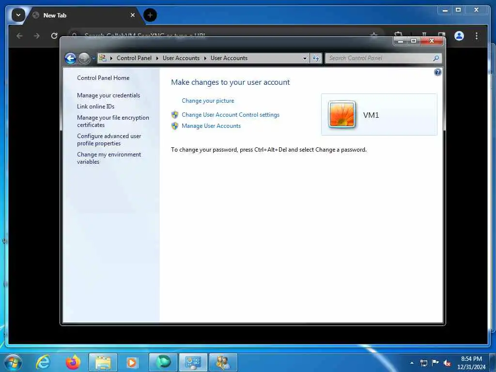Click the browser forward arrow
496x372 pixels.
click(37, 36)
